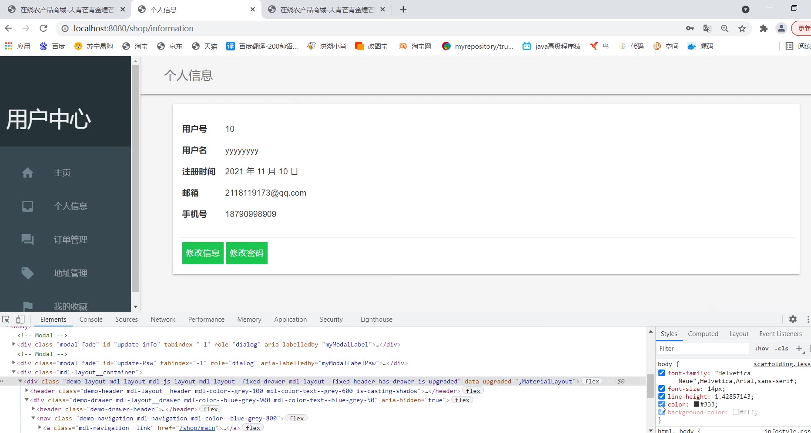Image resolution: width=811 pixels, height=433 pixels.
Task: Click the inbox icon beside 个人信息
Action: tap(27, 206)
